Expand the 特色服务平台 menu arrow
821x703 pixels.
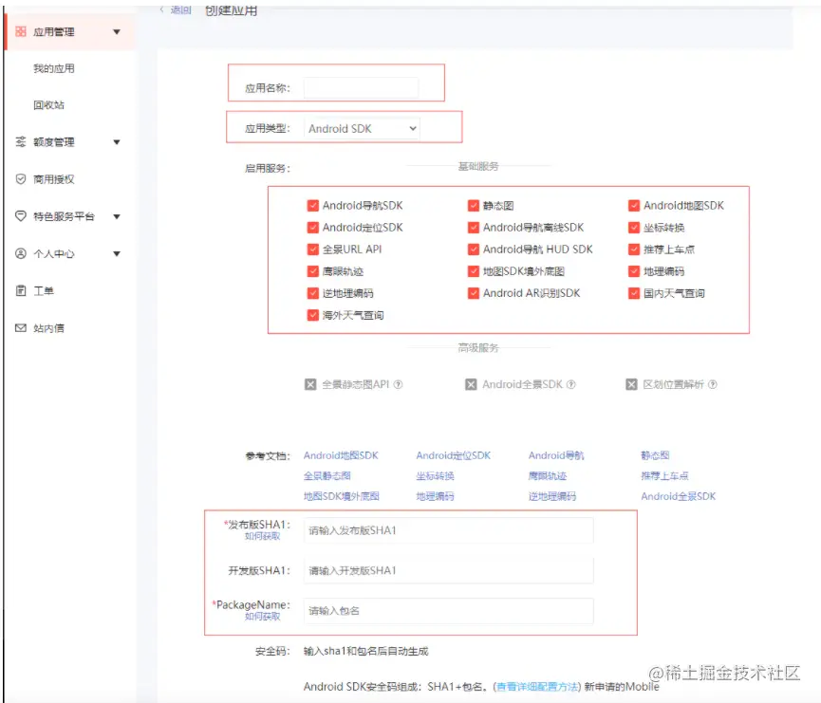pyautogui.click(x=117, y=216)
